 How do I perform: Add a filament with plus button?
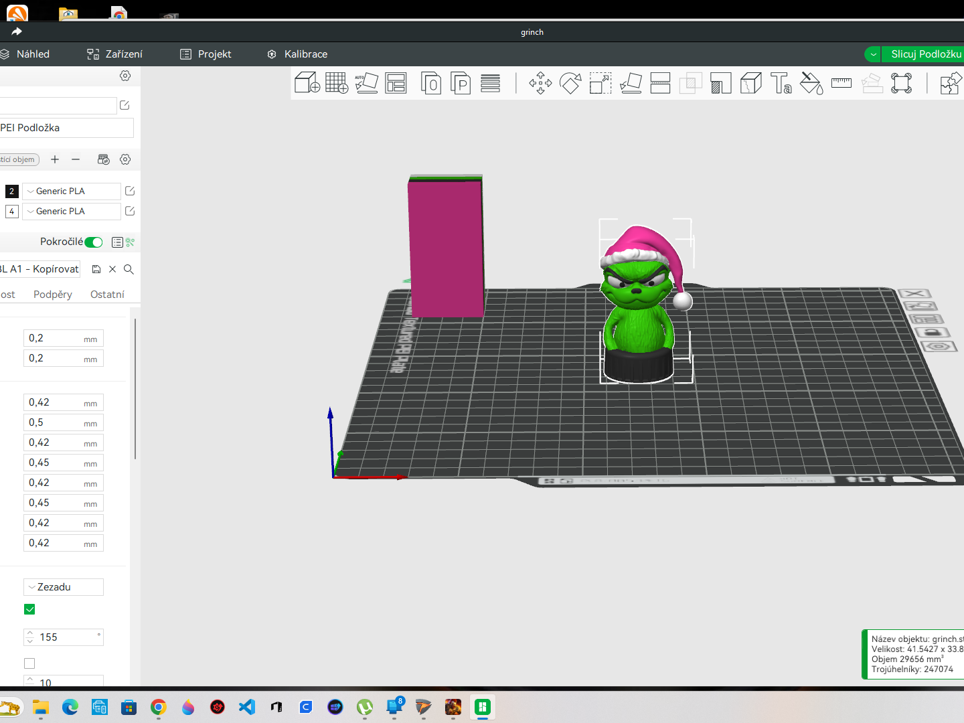[55, 159]
